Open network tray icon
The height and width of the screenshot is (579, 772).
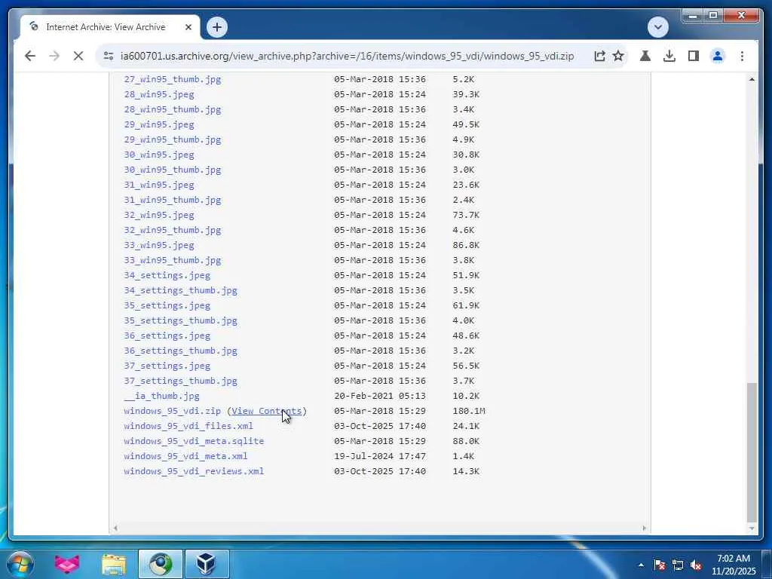click(678, 565)
